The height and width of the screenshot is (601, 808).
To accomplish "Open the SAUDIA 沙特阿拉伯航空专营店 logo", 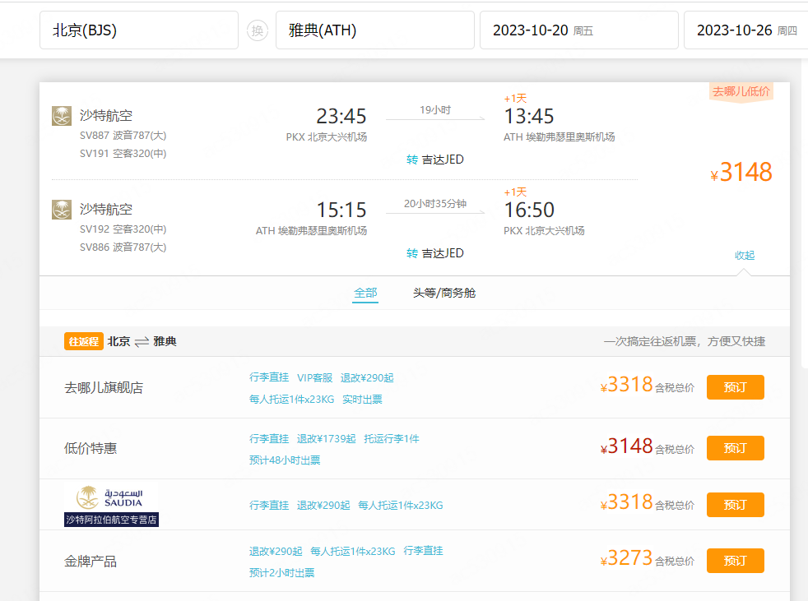I will click(111, 505).
